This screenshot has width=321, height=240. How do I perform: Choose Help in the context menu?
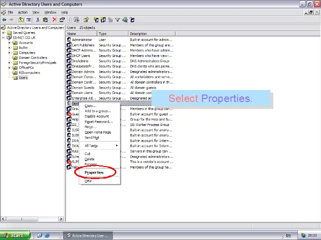(99, 180)
